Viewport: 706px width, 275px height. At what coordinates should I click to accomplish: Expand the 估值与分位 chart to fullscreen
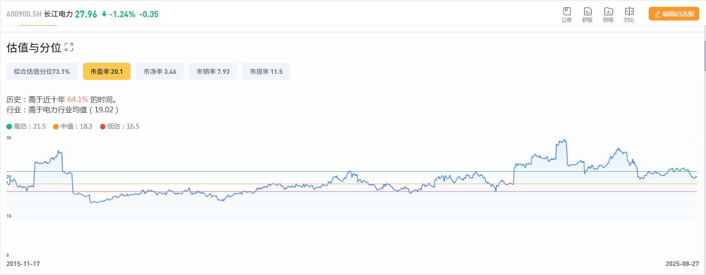tap(69, 47)
